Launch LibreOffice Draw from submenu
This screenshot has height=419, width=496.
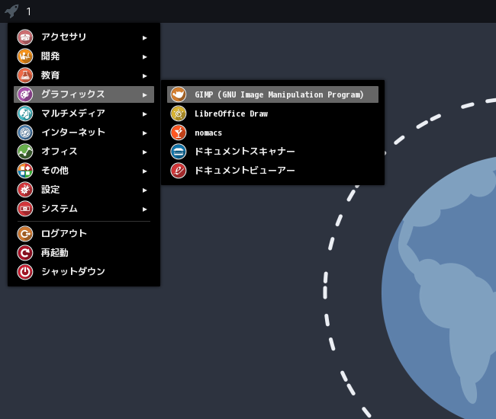[272, 114]
